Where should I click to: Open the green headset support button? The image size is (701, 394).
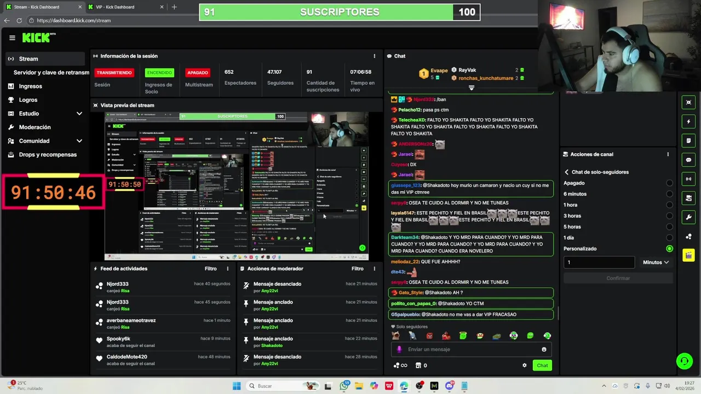683,361
